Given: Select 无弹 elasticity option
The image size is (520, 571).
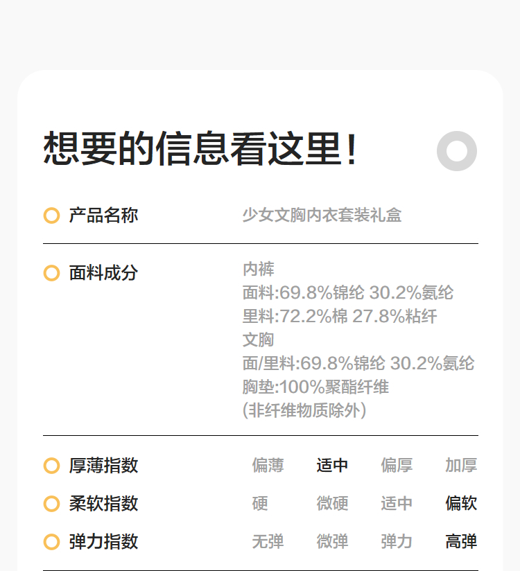Looking at the screenshot, I should coord(268,542).
